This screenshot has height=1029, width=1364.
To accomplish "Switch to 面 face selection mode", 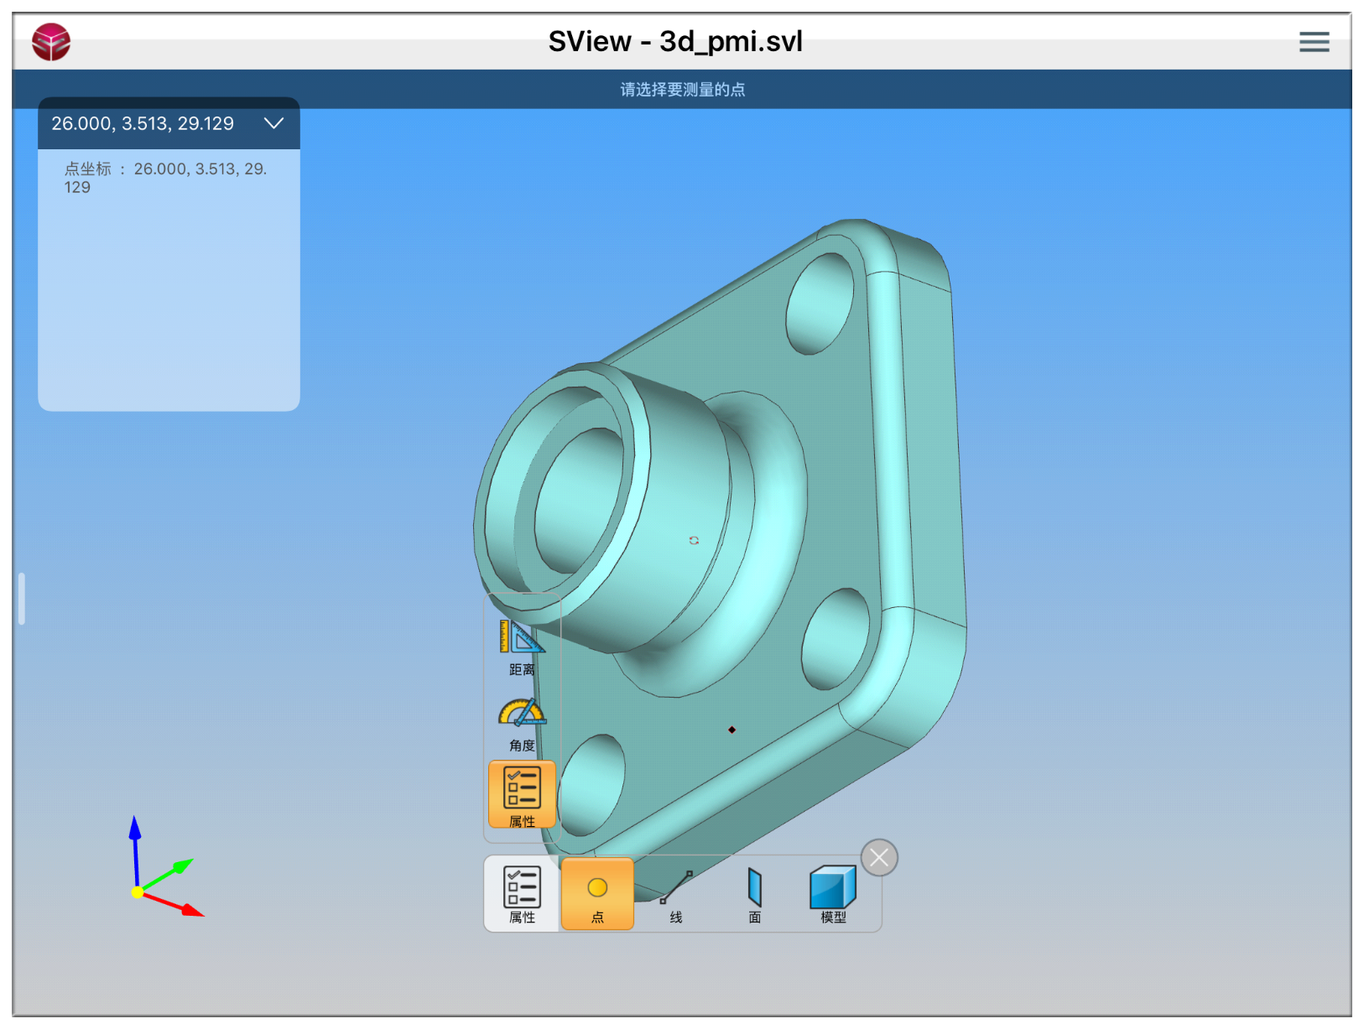I will coord(754,894).
